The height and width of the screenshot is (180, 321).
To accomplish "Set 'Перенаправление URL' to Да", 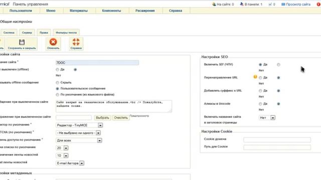I will coord(260,78).
